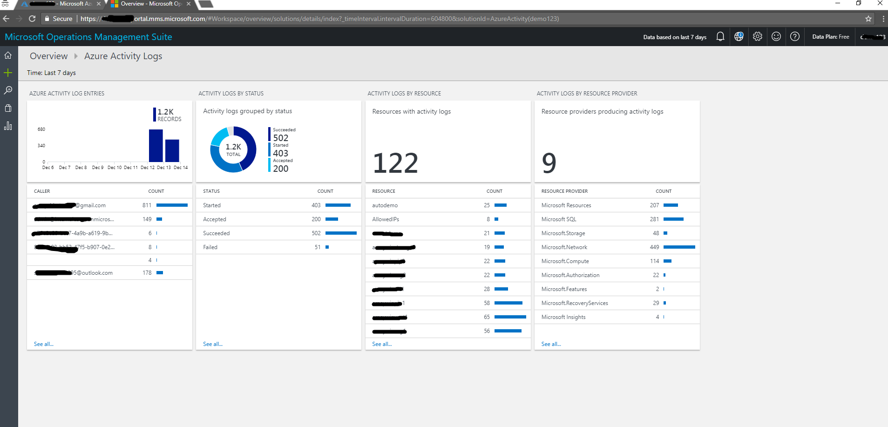Open the Solutions Gallery bag icon
The image size is (888, 427).
[8, 108]
